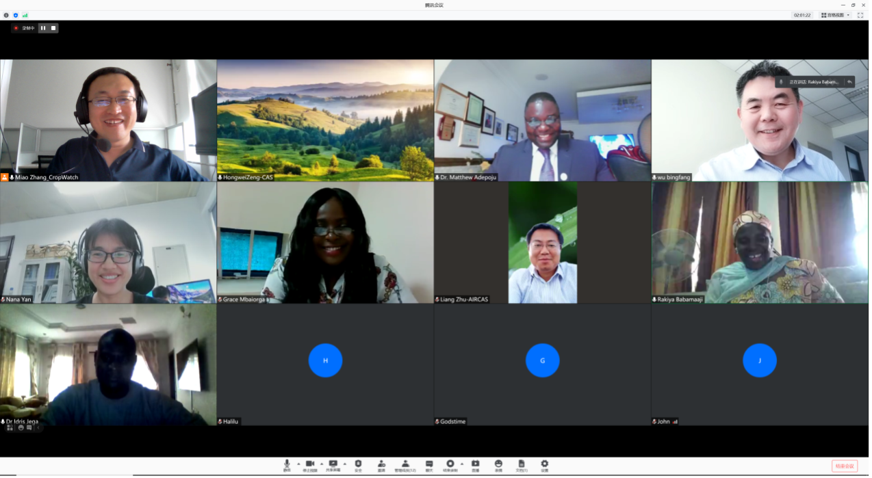Image resolution: width=872 pixels, height=478 pixels.
Task: Collapse the 正在讲话 speaker banner
Action: pyautogui.click(x=849, y=81)
